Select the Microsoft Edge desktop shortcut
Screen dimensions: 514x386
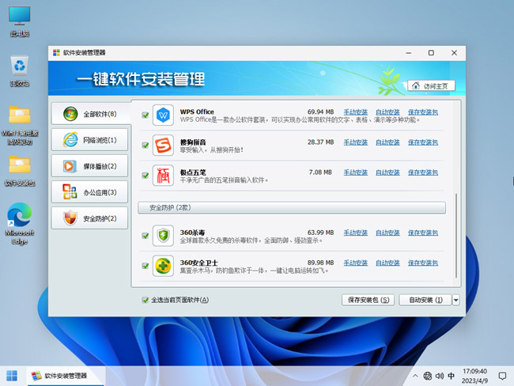(19, 224)
